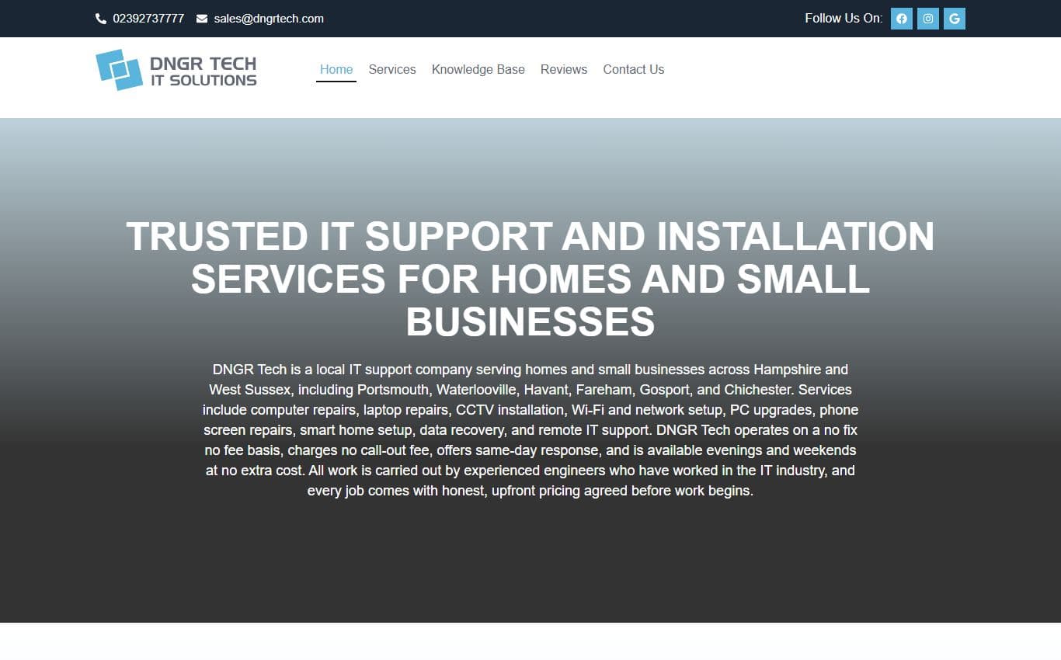Viewport: 1061px width, 660px height.
Task: Open the Contact Us page
Action: [634, 69]
